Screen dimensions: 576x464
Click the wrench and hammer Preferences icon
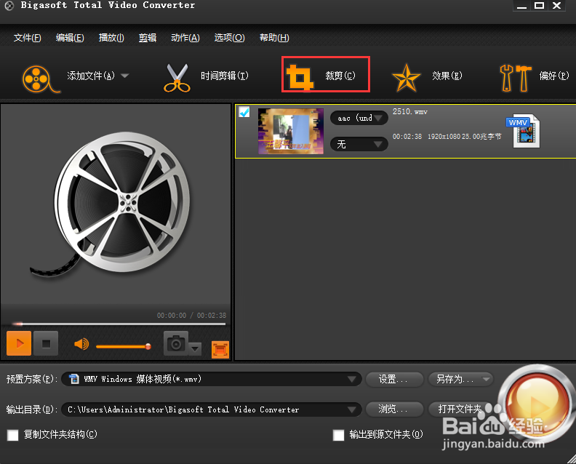[x=516, y=78]
